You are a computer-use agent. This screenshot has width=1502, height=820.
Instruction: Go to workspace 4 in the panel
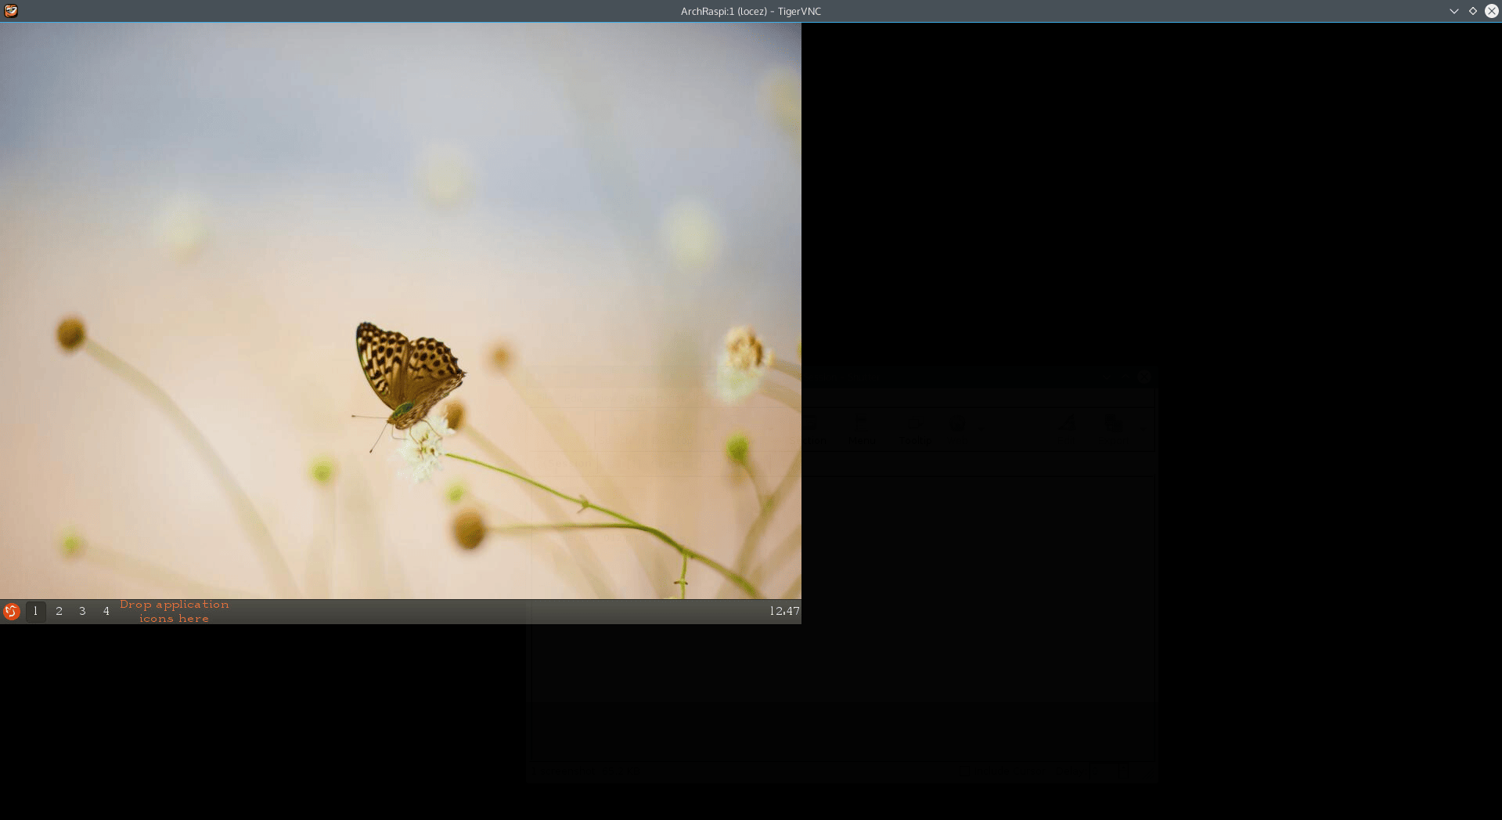106,612
